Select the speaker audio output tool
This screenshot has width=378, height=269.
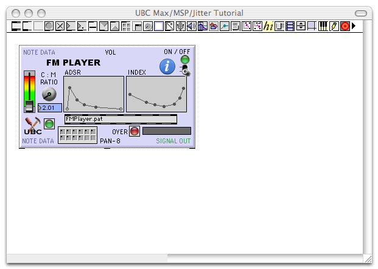coord(192,26)
